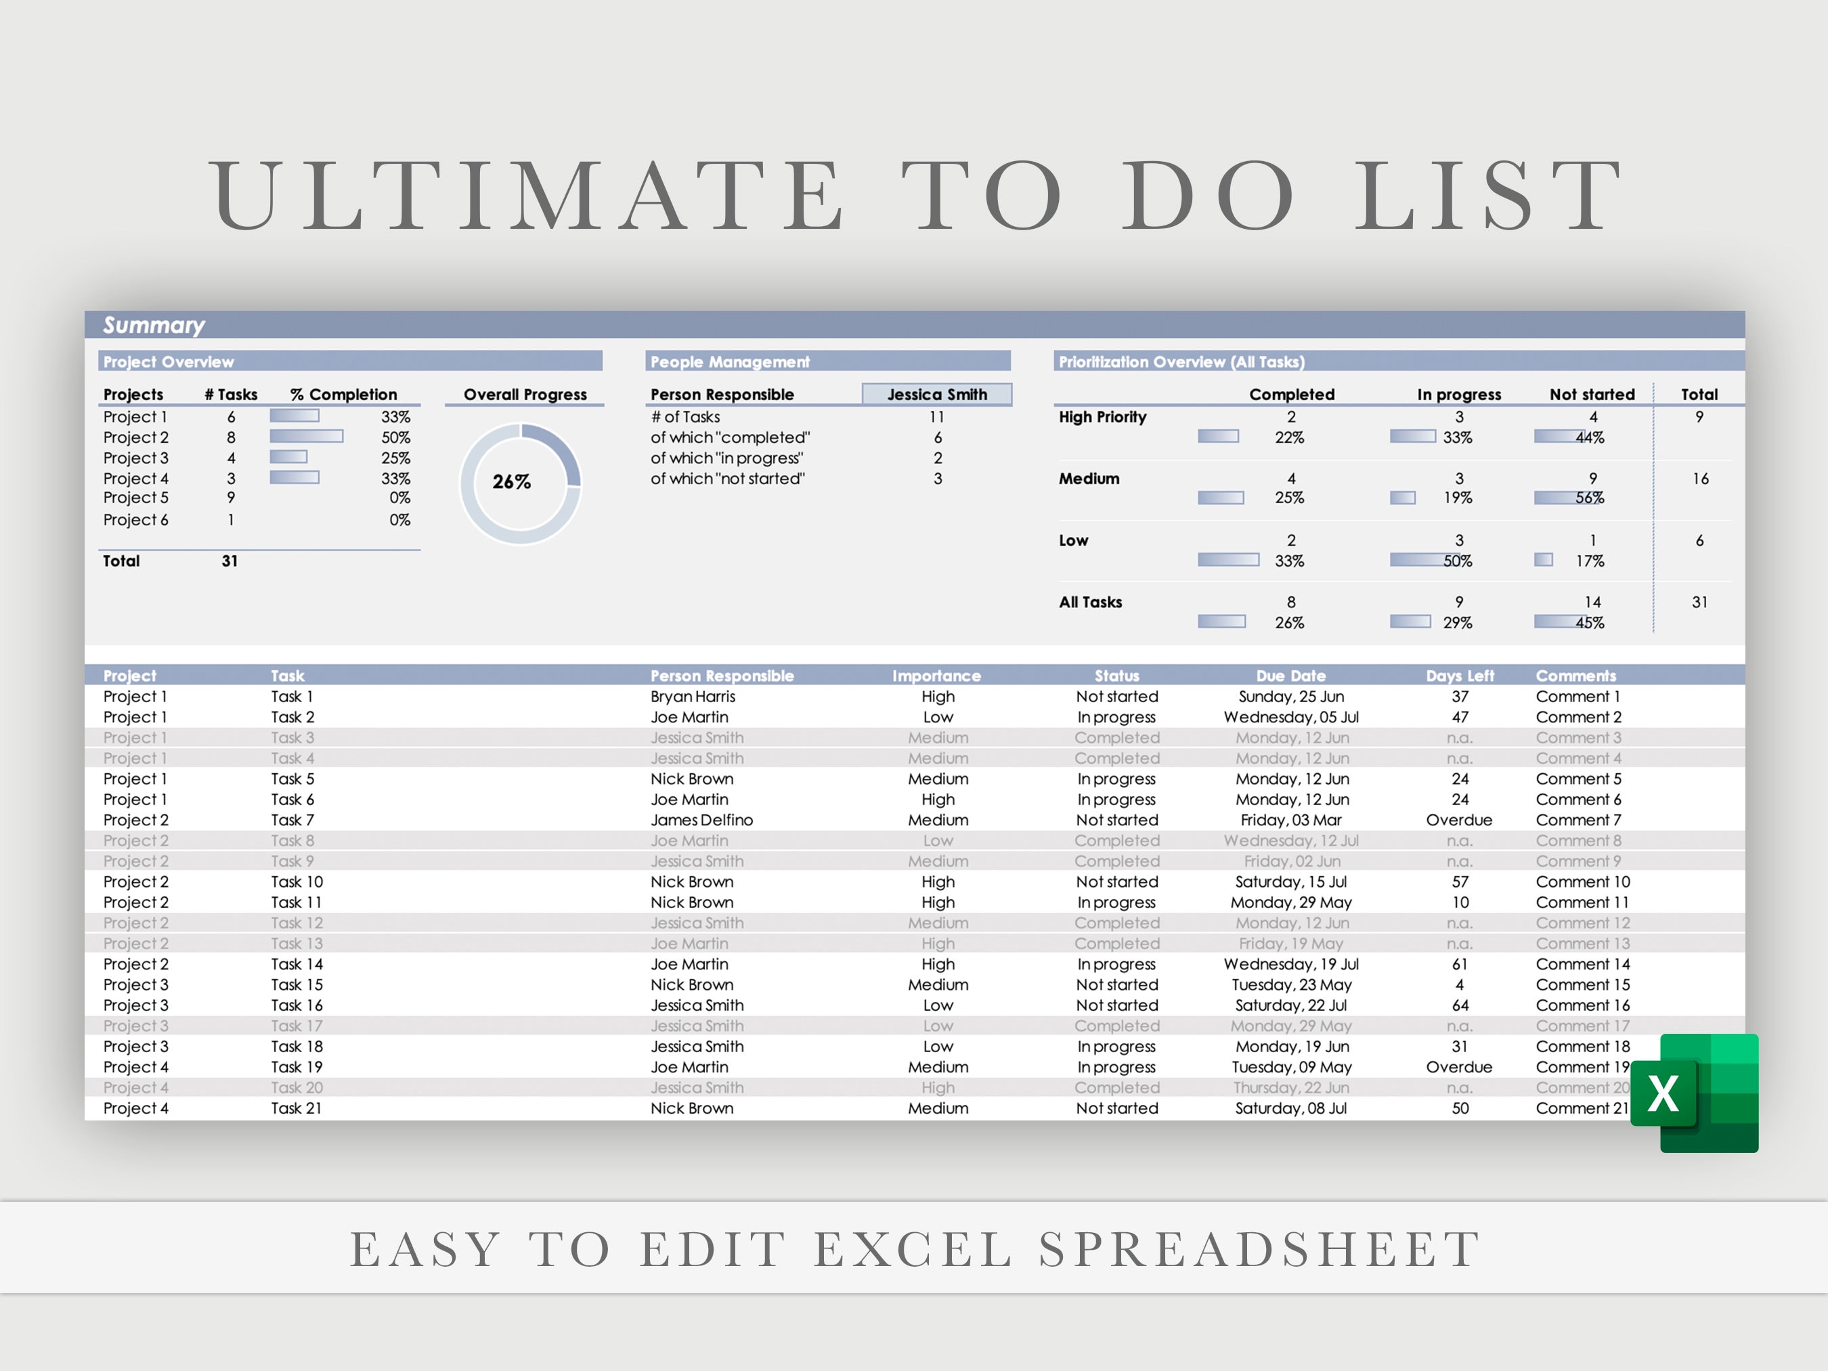The height and width of the screenshot is (1371, 1828).
Task: Click the Saturday, 22 Jul due date
Action: coord(1291,1005)
